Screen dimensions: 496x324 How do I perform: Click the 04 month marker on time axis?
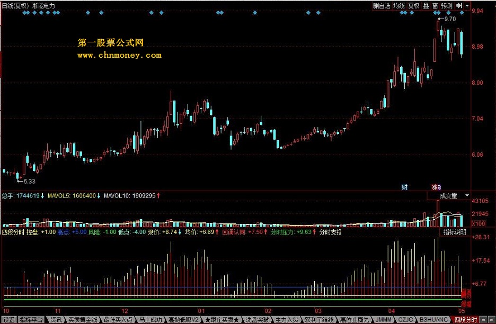click(x=392, y=311)
